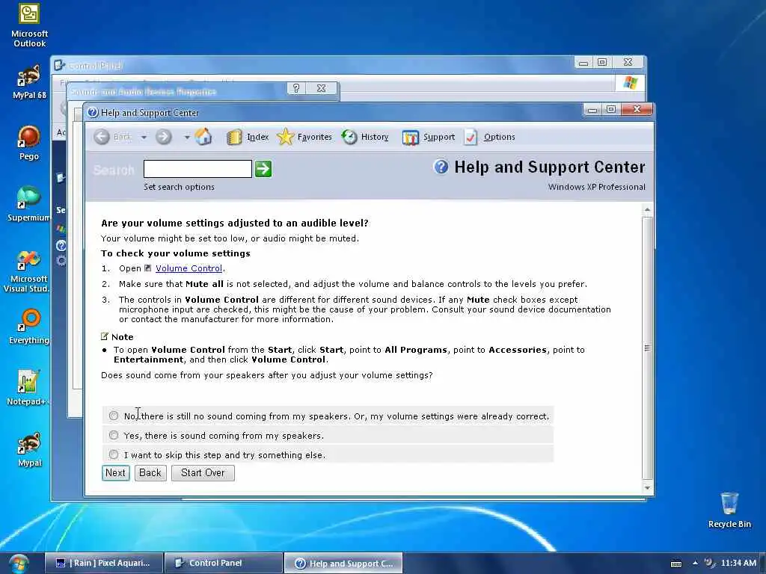Open Options checklist icon

coord(471,138)
